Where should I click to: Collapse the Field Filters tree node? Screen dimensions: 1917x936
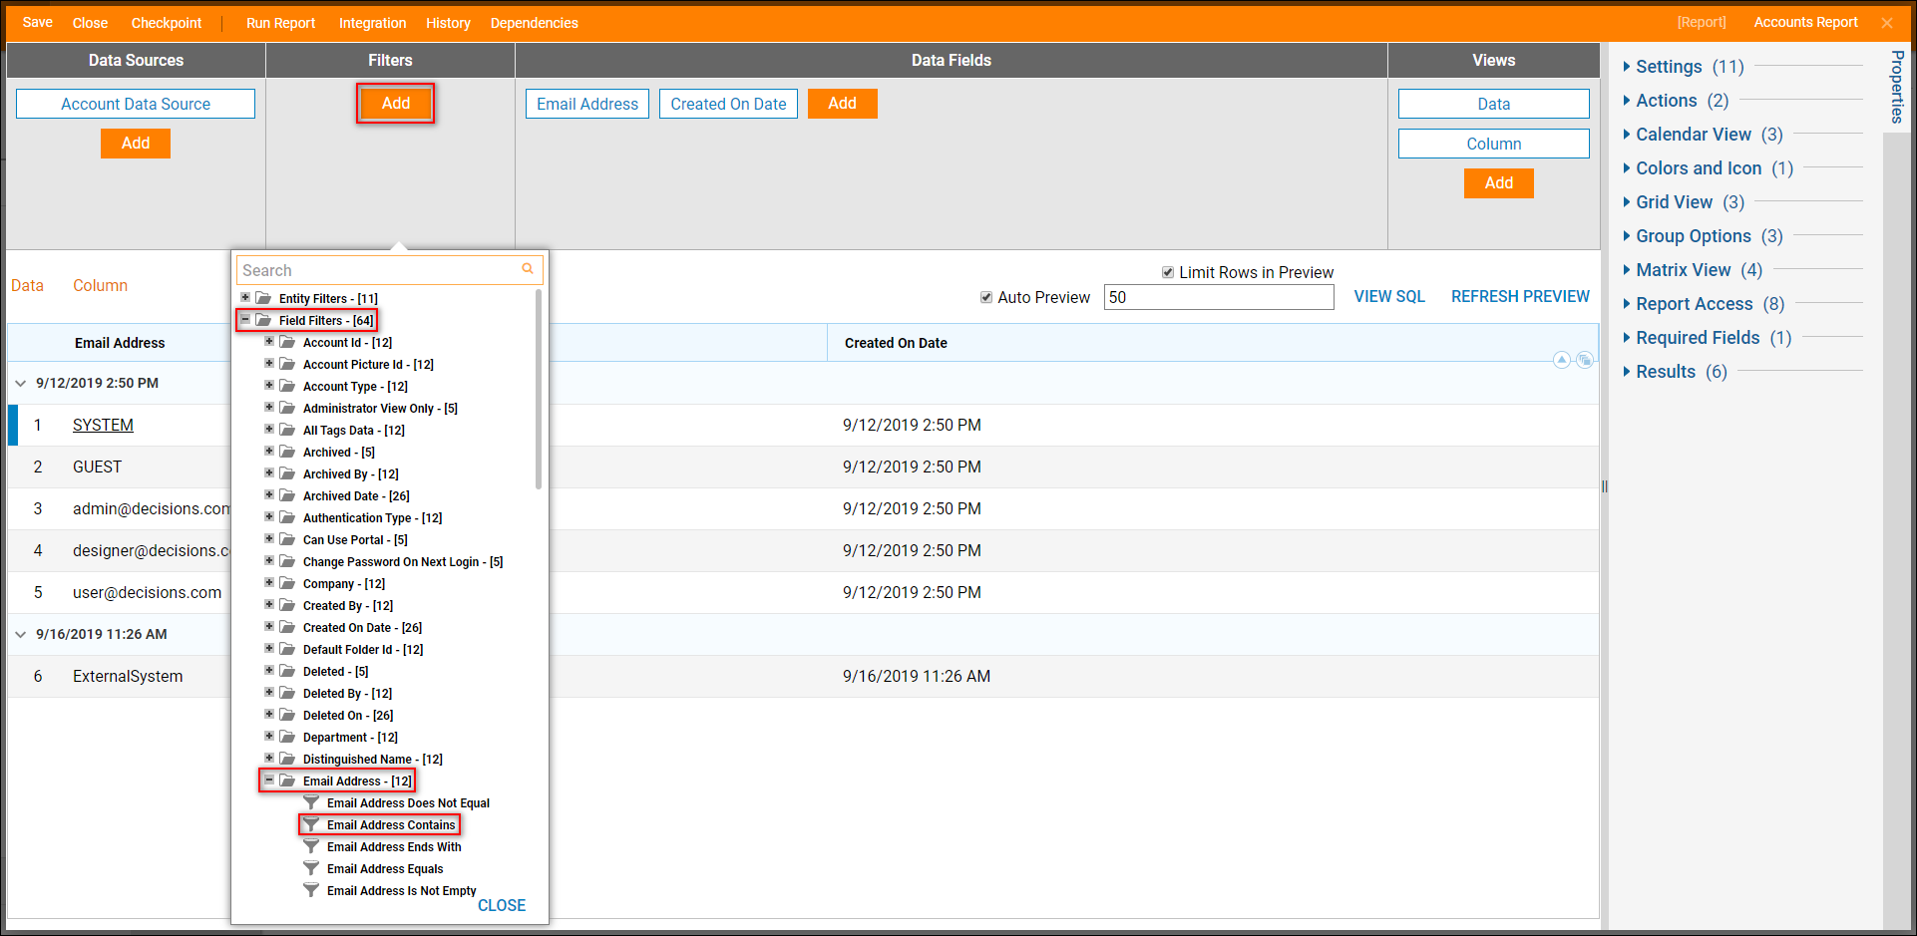click(245, 319)
